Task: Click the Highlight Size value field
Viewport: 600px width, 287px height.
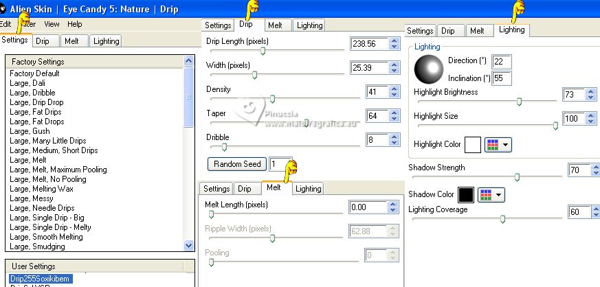Action: point(574,119)
